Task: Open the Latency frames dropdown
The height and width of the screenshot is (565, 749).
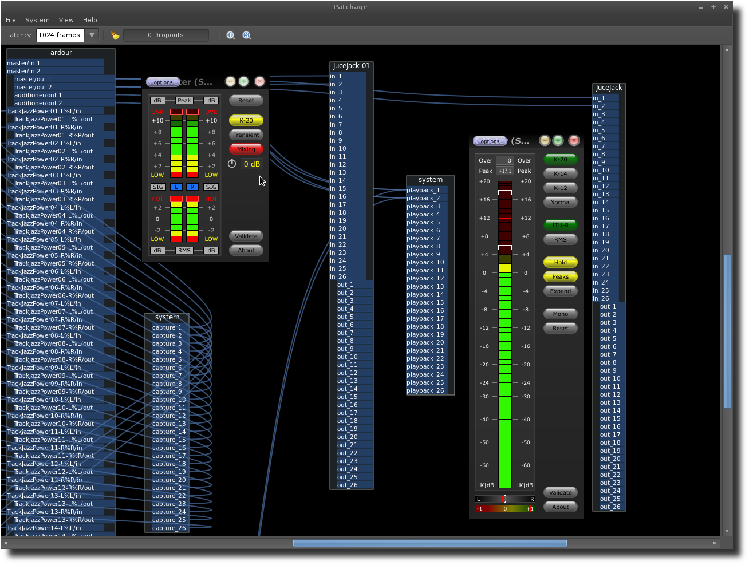Action: [x=92, y=35]
